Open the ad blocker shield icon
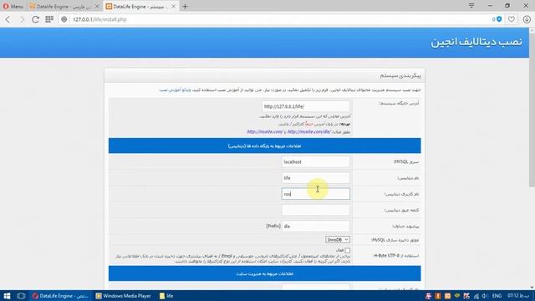The image size is (535, 301). pos(499,19)
